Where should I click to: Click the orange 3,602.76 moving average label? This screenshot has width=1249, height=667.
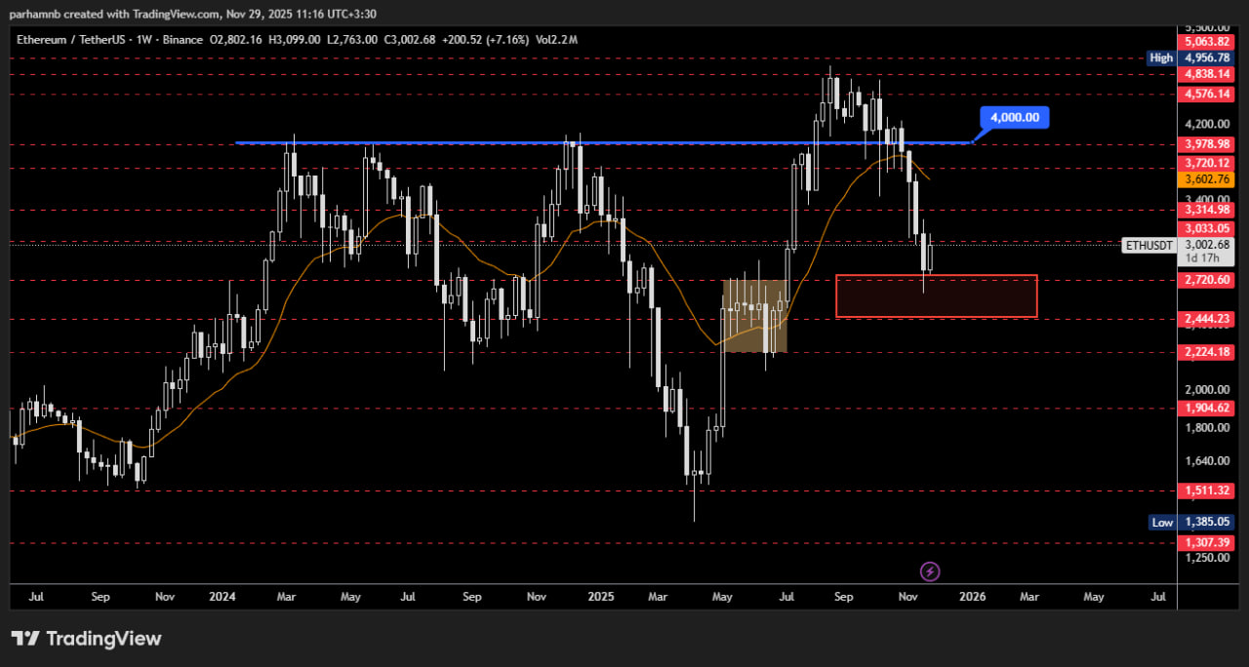coord(1207,179)
